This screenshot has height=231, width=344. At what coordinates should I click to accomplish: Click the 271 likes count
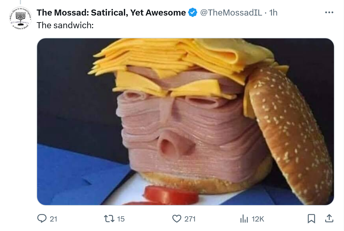tap(190, 219)
